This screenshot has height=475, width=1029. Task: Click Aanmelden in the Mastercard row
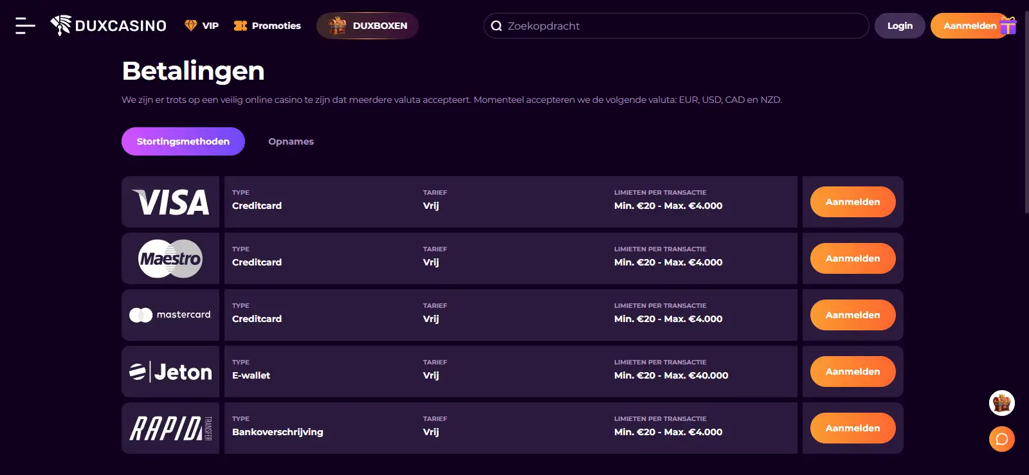coord(853,315)
